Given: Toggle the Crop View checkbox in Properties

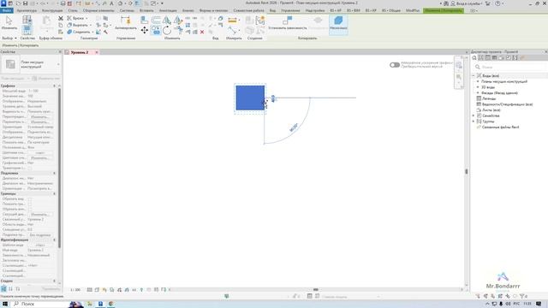Looking at the screenshot, I should [x=30, y=199].
